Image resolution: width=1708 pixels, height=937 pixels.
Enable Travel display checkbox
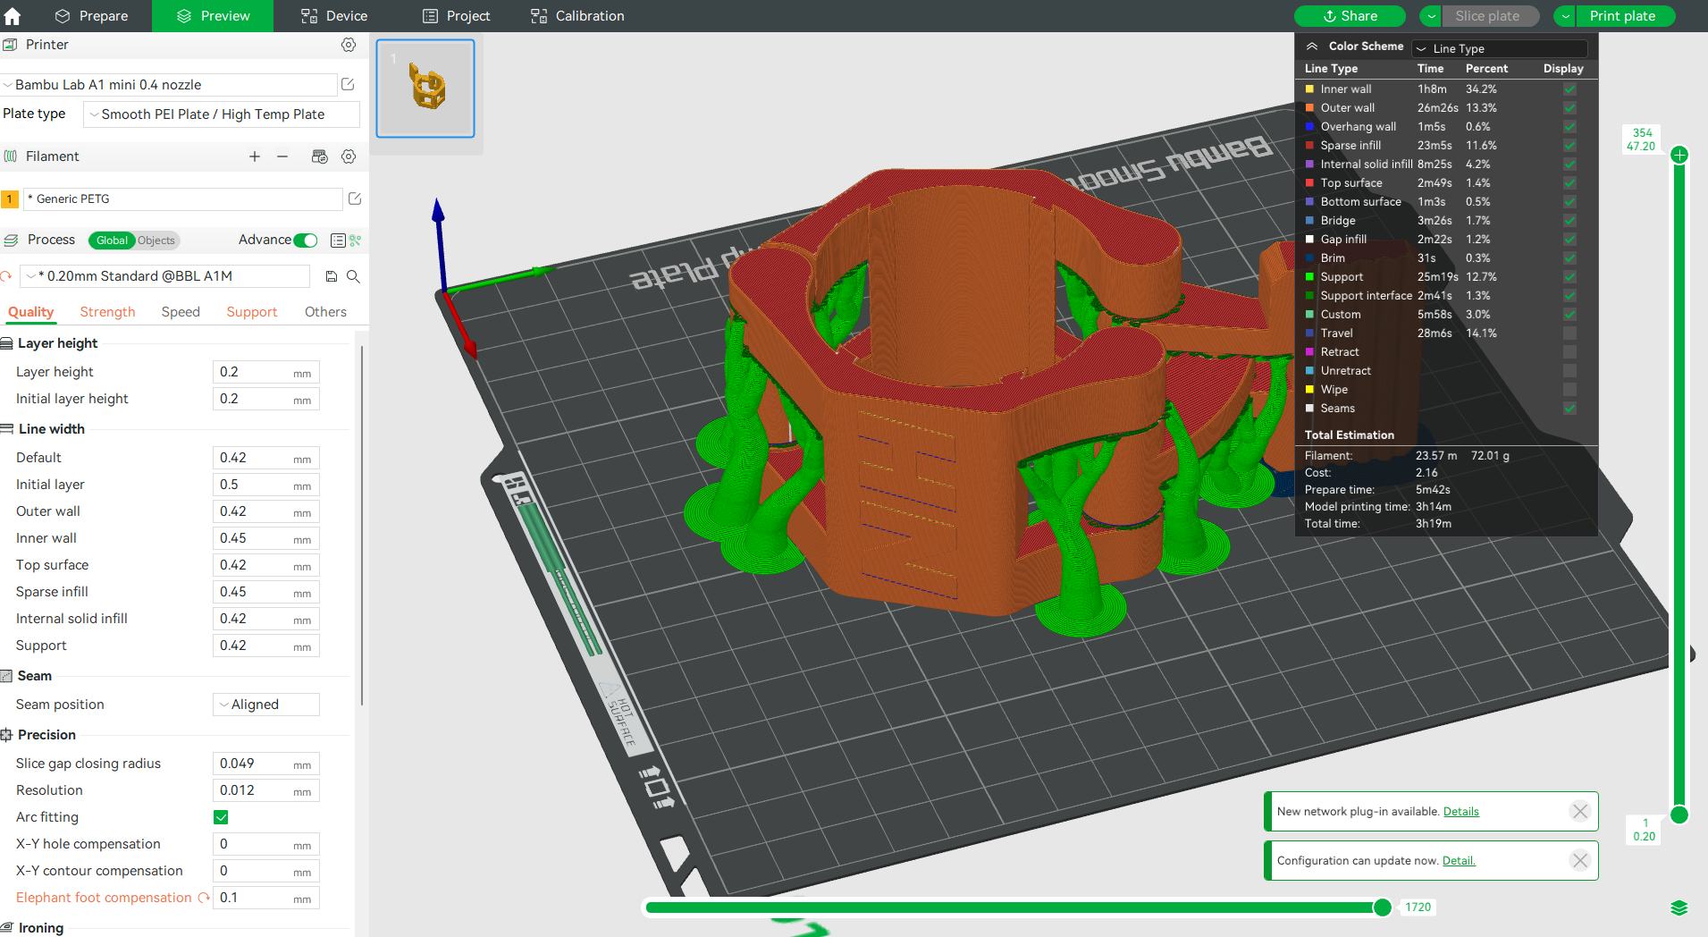click(x=1569, y=333)
